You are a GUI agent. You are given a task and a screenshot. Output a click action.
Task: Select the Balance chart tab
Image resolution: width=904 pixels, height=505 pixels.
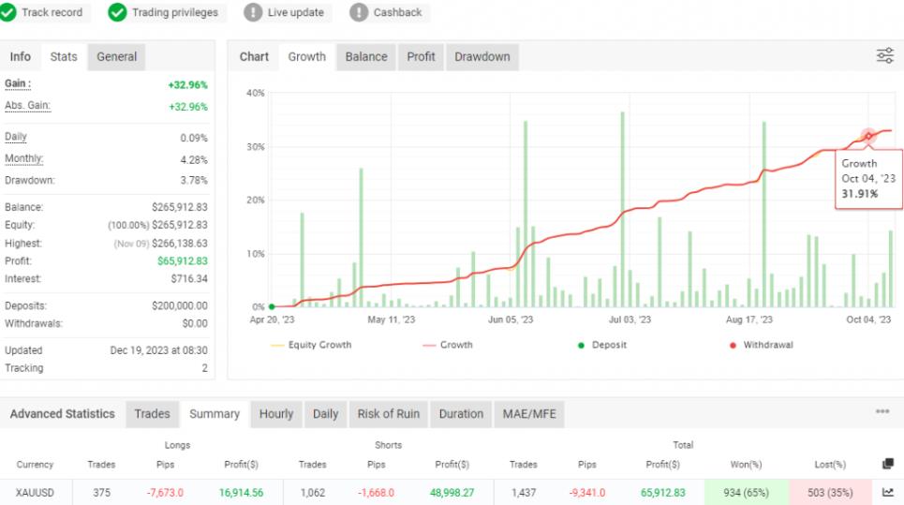[366, 56]
